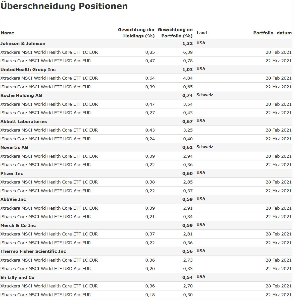Click the Gewichtung im Portfolio (%) column header
The width and height of the screenshot is (294, 300).
175,33
